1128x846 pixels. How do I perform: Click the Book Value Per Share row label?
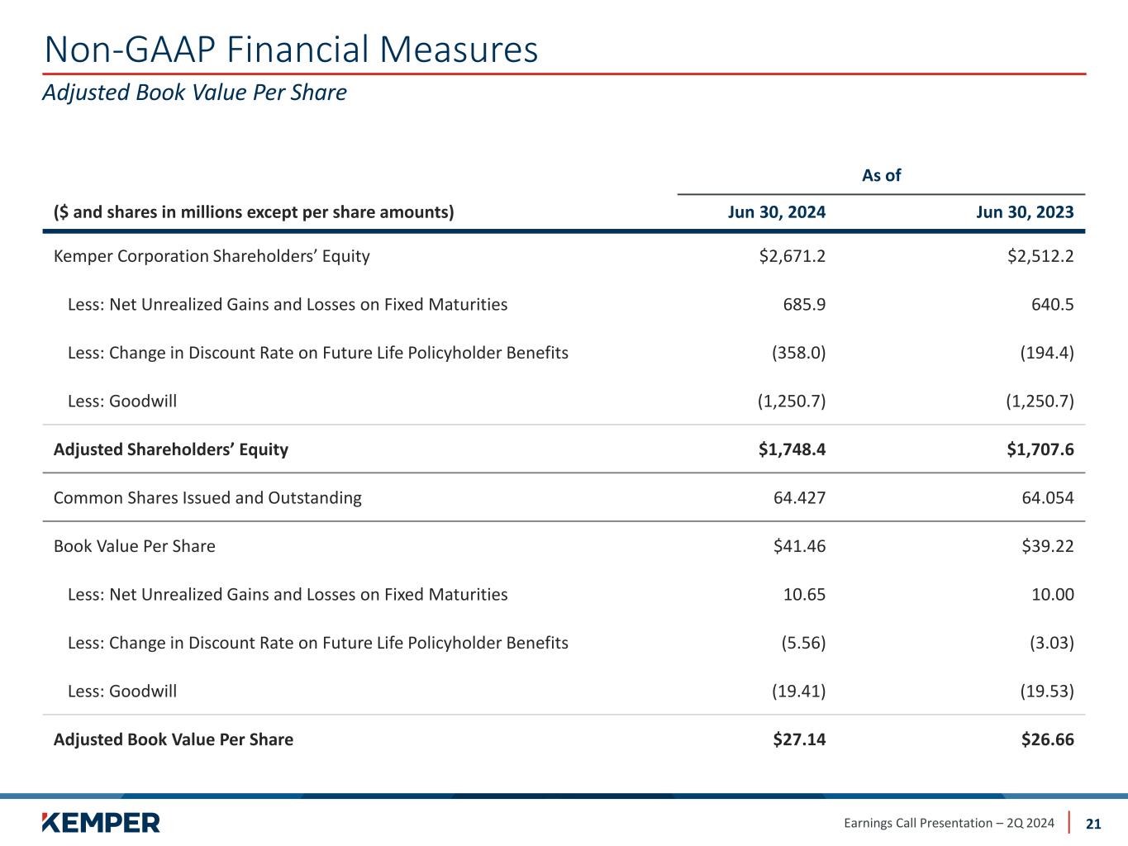pyautogui.click(x=135, y=546)
